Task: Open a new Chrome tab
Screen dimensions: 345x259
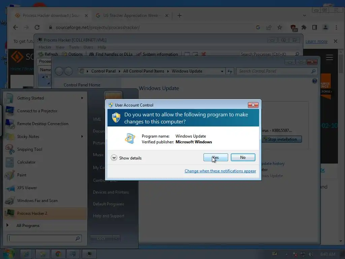Action: pos(180,16)
